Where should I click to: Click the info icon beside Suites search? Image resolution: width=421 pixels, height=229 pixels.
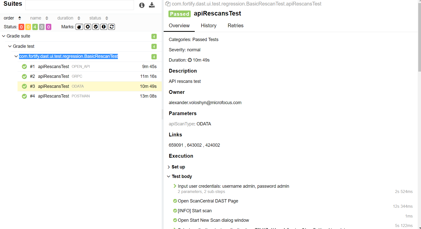pyautogui.click(x=142, y=5)
